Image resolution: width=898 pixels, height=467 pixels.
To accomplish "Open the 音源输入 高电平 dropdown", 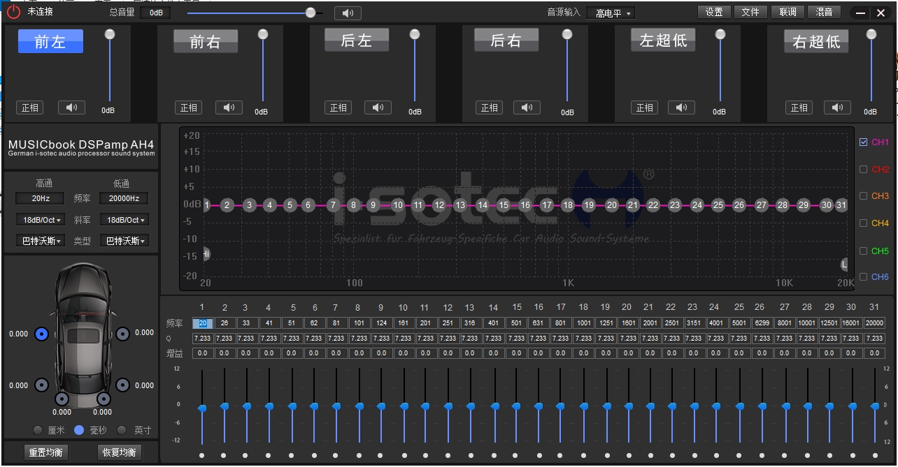I will tap(611, 13).
